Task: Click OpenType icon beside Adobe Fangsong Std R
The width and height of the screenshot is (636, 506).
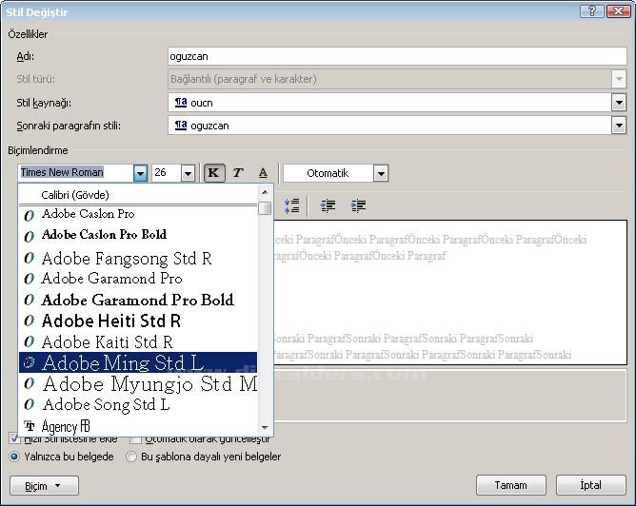Action: pos(29,258)
